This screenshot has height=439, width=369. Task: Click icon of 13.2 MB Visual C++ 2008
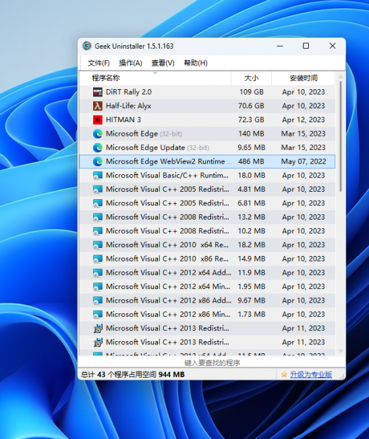(x=98, y=217)
